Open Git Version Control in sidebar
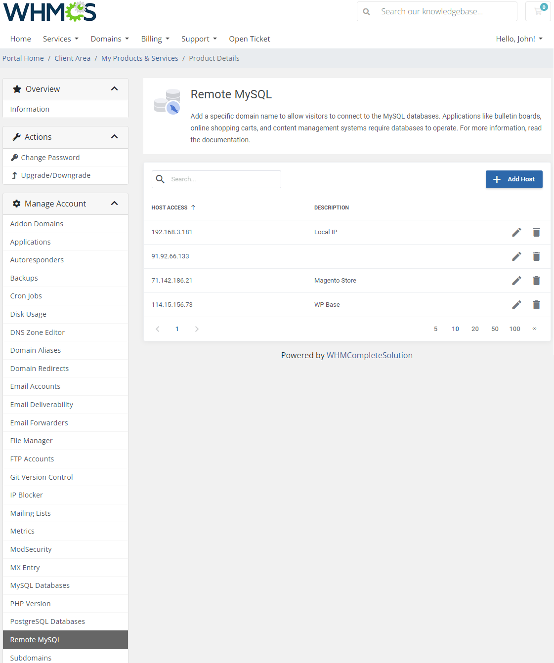This screenshot has width=554, height=663. 65,477
